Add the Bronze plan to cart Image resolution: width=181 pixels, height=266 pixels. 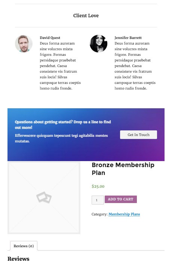point(121,199)
